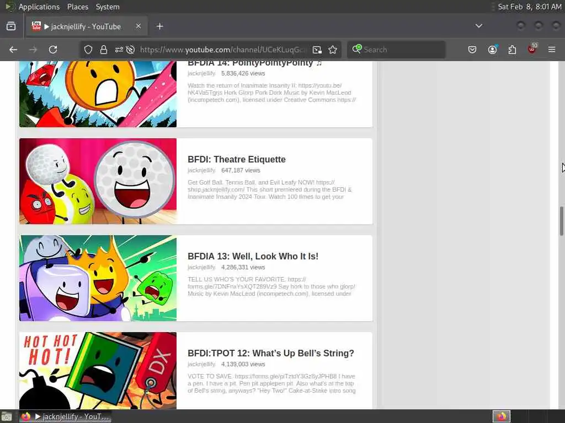Click the Theatre Etiquette golf ball thumbnail
Viewport: 565px width, 423px height.
point(98,181)
